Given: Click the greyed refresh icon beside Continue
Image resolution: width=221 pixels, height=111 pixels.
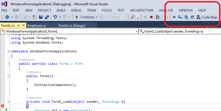Looking at the screenshot, I should click(101, 17).
